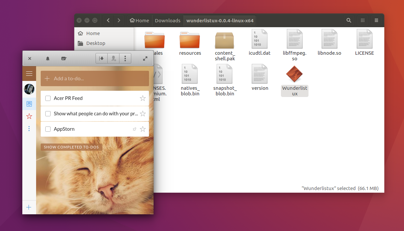Select the content_shell.pak package file
Image resolution: width=404 pixels, height=231 pixels.
[225, 46]
